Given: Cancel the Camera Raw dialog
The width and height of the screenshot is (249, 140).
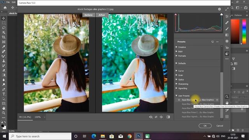Looking at the screenshot, I should click(219, 126).
